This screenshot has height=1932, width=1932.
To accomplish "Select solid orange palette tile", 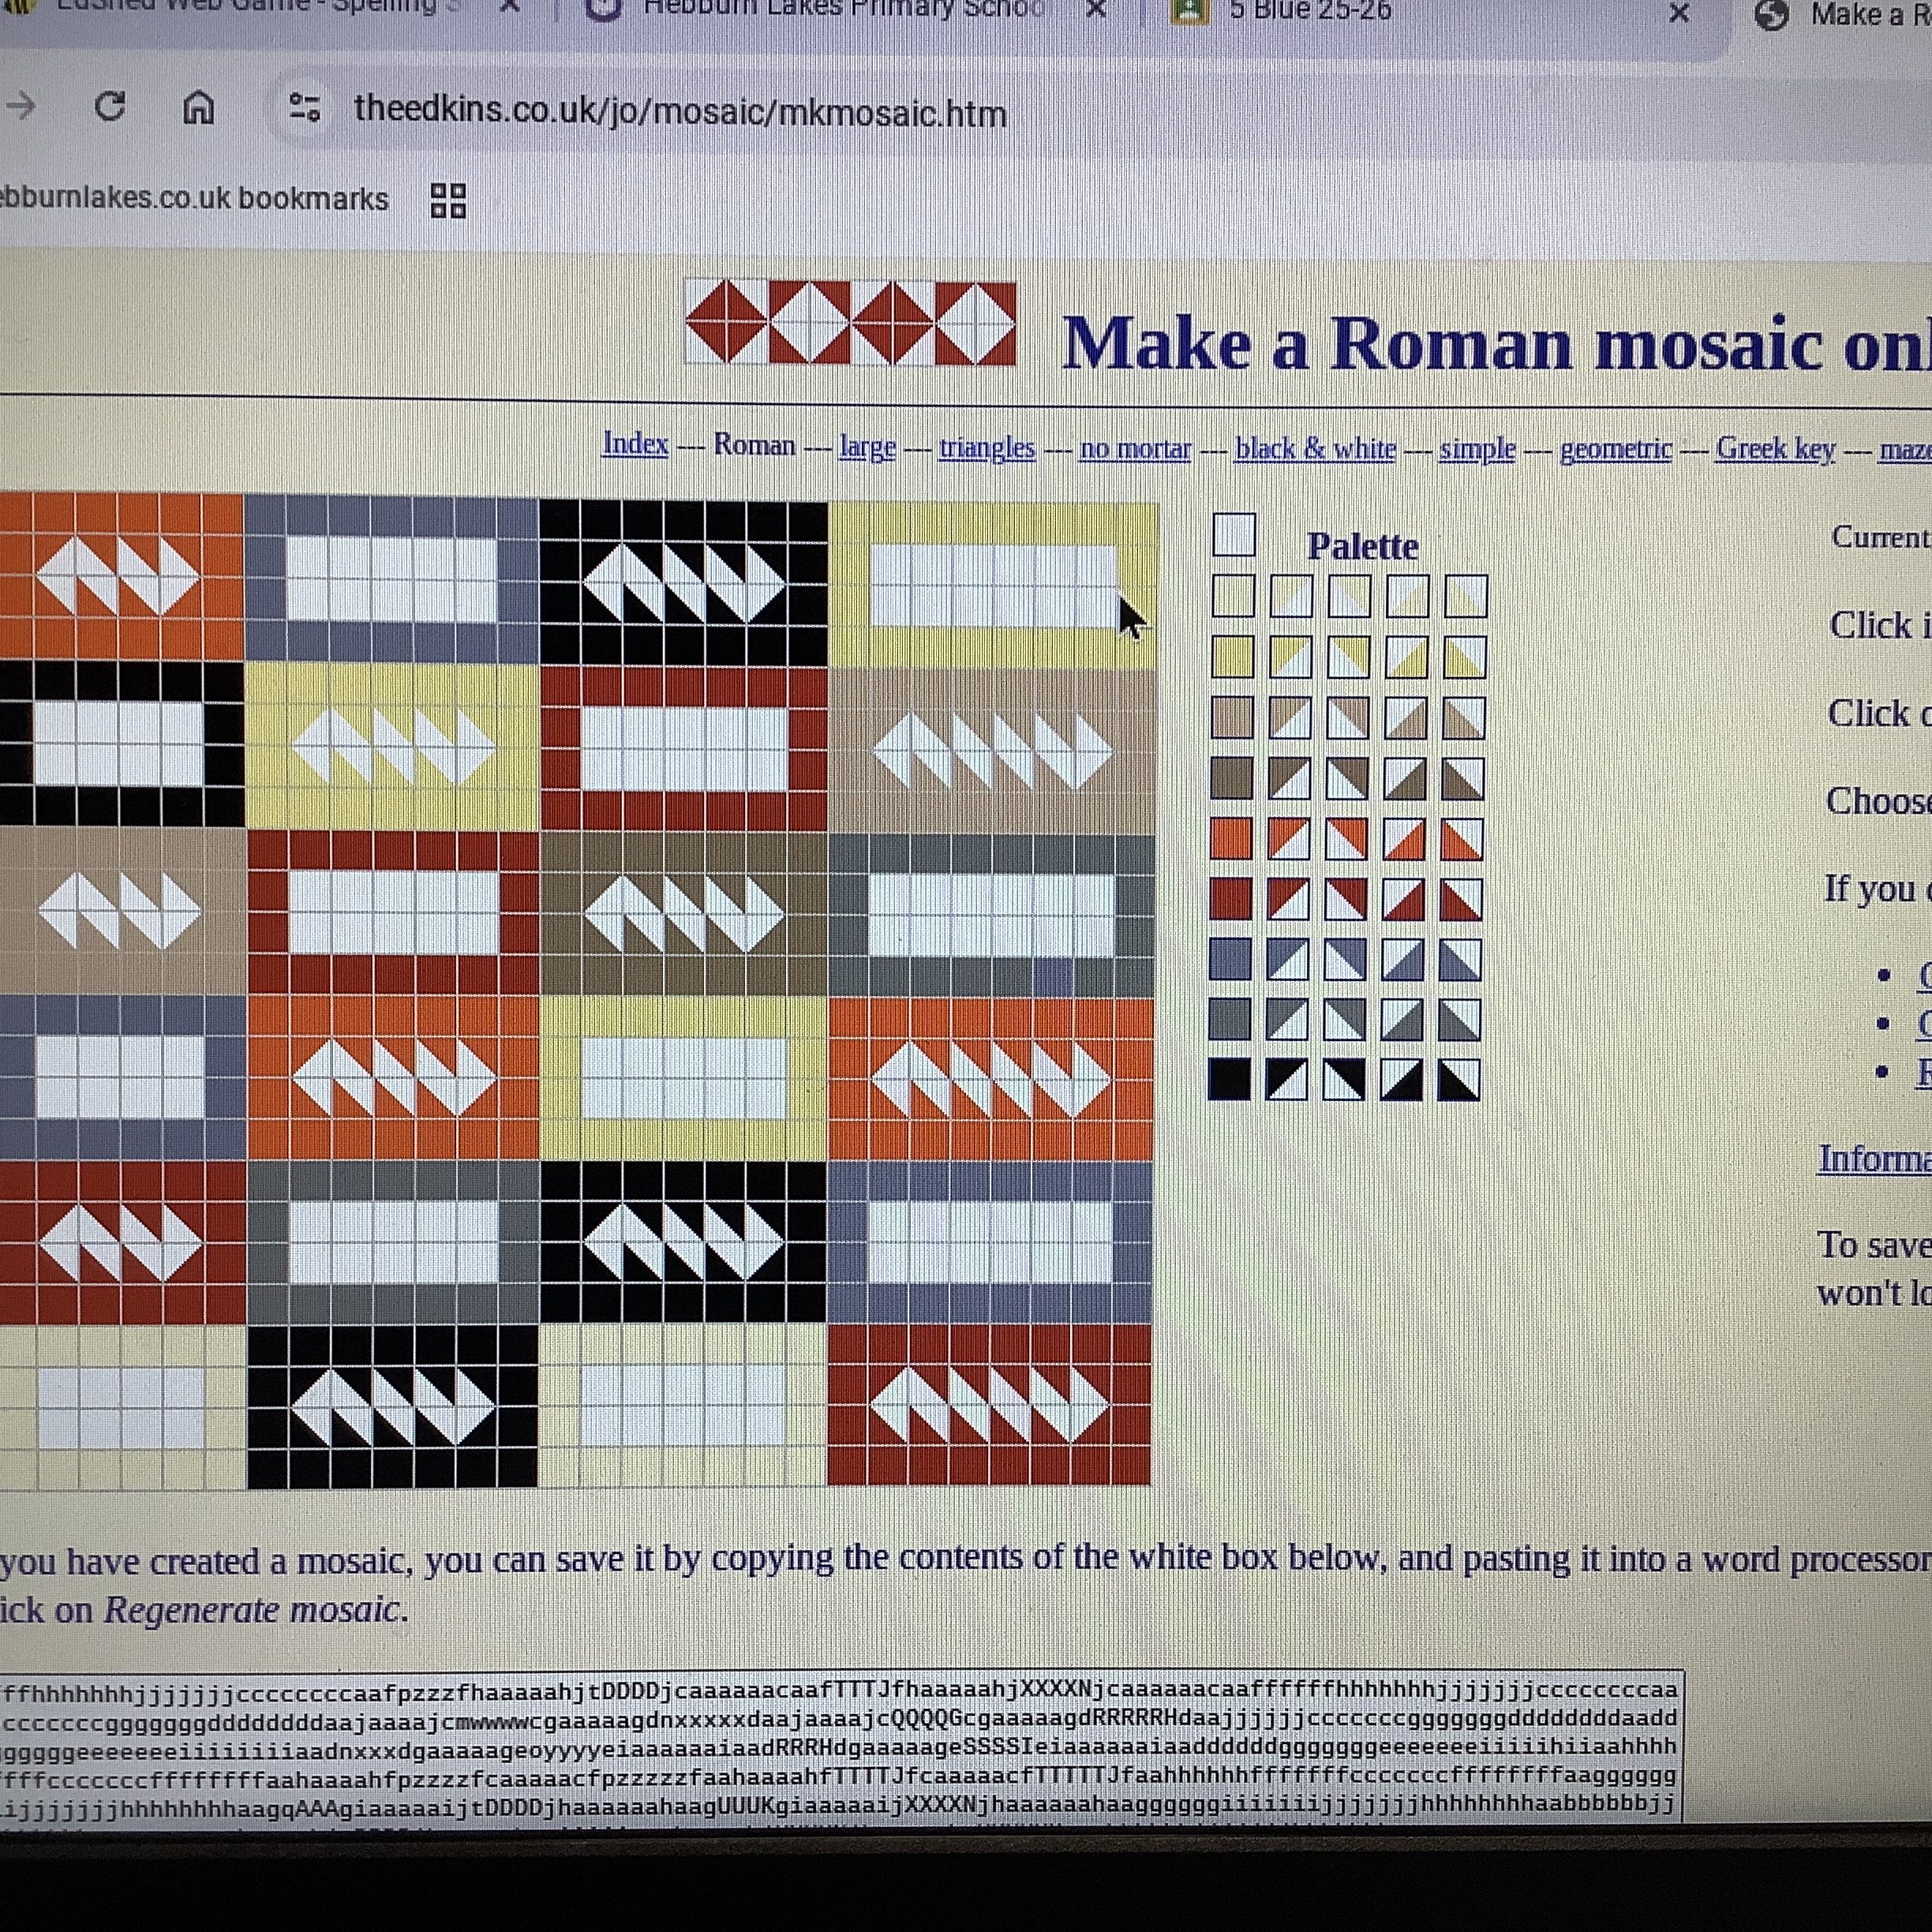I will [1231, 838].
